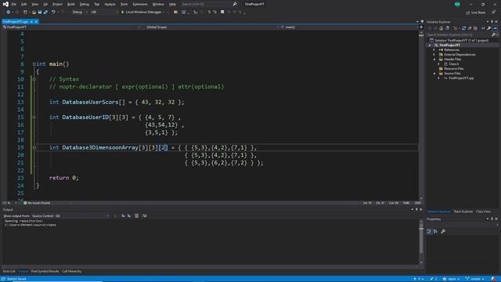Open the Extensions menu
Screen dimensions: 501x282
tap(140, 4)
